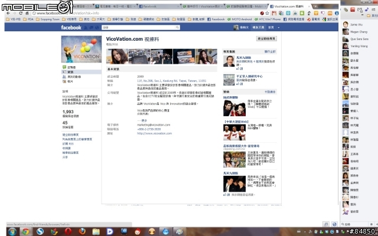Click the search magnifier icon in Facebook search
This screenshot has width=378, height=236.
[177, 28]
